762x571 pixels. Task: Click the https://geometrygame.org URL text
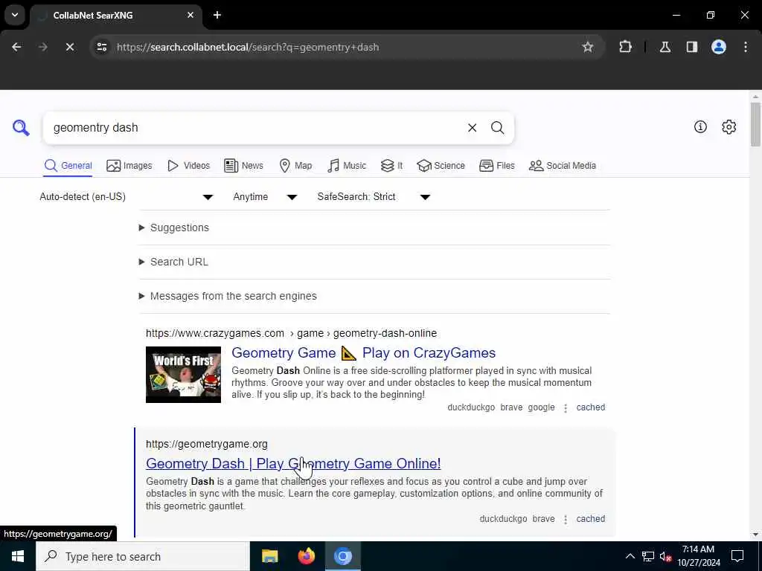(207, 445)
